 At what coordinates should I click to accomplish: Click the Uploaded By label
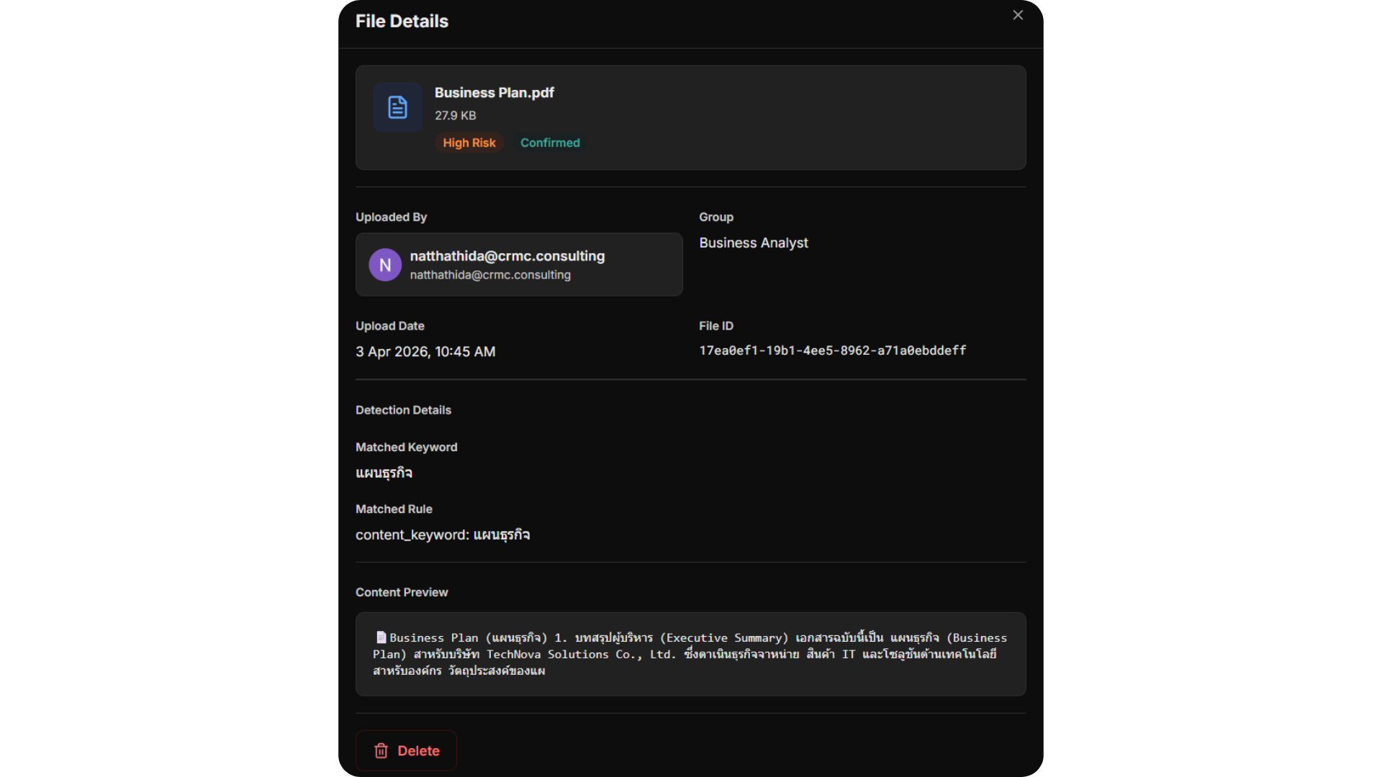click(391, 217)
